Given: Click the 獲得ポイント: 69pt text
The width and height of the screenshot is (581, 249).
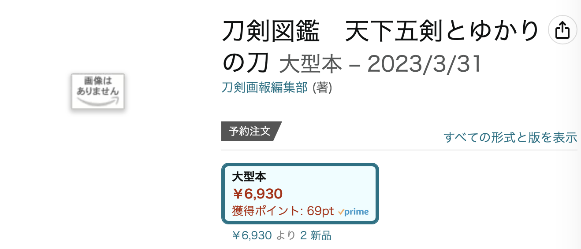Looking at the screenshot, I should [x=283, y=211].
